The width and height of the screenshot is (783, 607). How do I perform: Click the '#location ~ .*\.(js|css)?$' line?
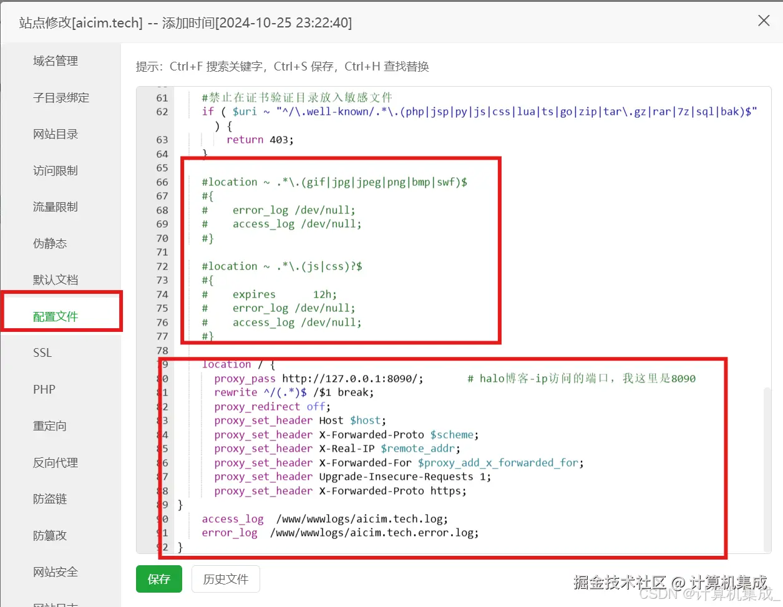tap(282, 266)
